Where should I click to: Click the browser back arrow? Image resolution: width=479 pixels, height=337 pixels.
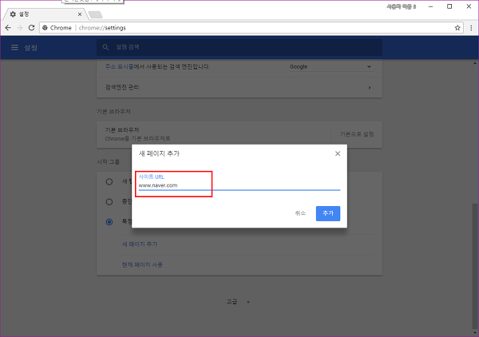click(x=8, y=28)
